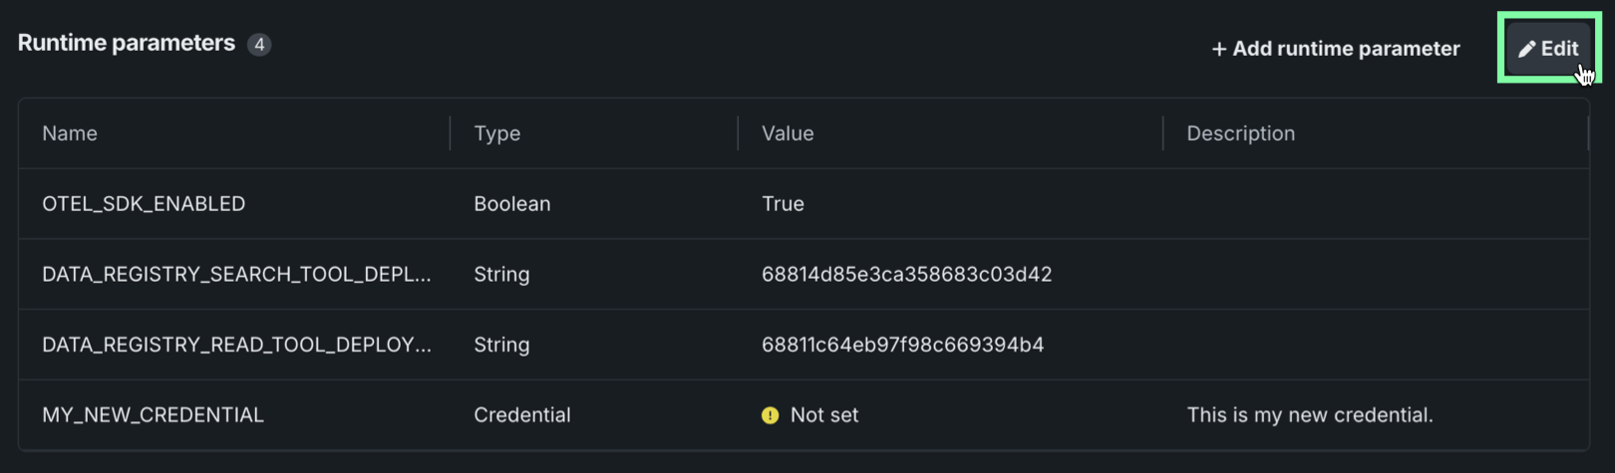
Task: Click the Credential type cell
Action: coord(521,415)
